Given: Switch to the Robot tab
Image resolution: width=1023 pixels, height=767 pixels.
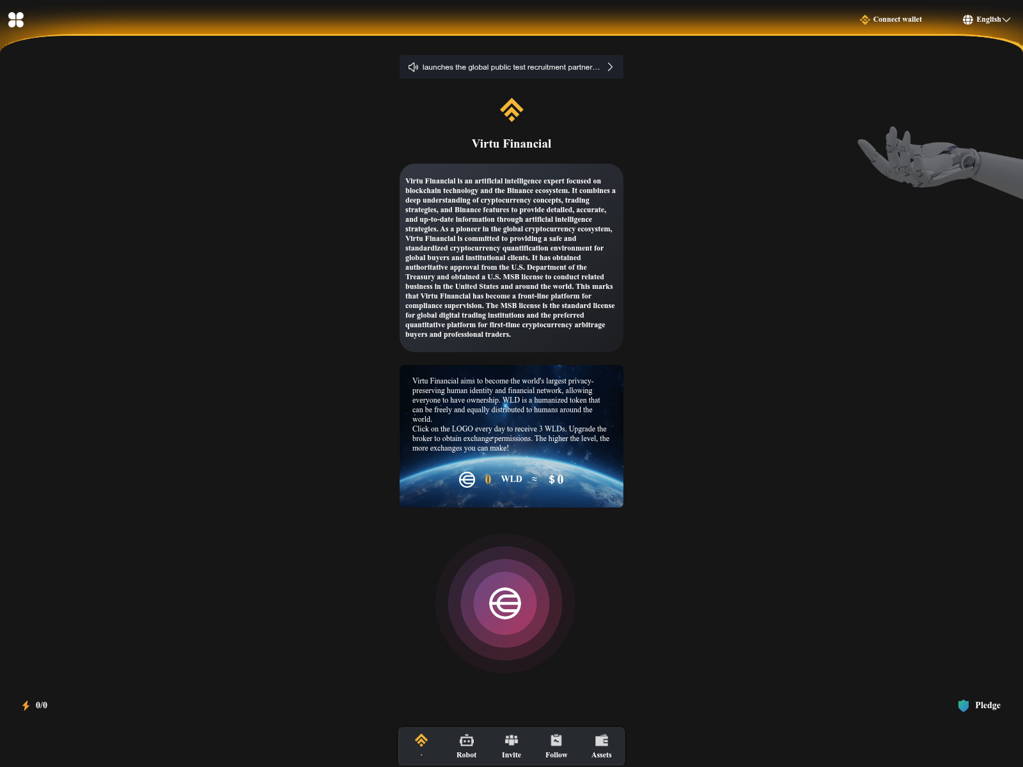Looking at the screenshot, I should pos(467,746).
